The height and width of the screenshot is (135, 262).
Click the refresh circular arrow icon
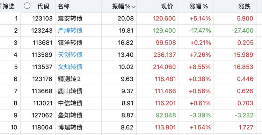click(27, 6)
